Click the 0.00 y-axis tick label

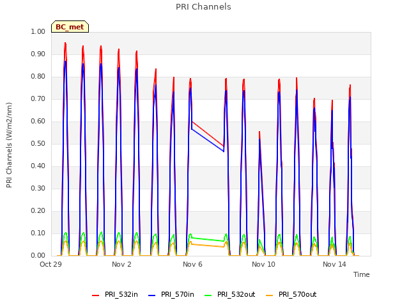tap(38, 256)
